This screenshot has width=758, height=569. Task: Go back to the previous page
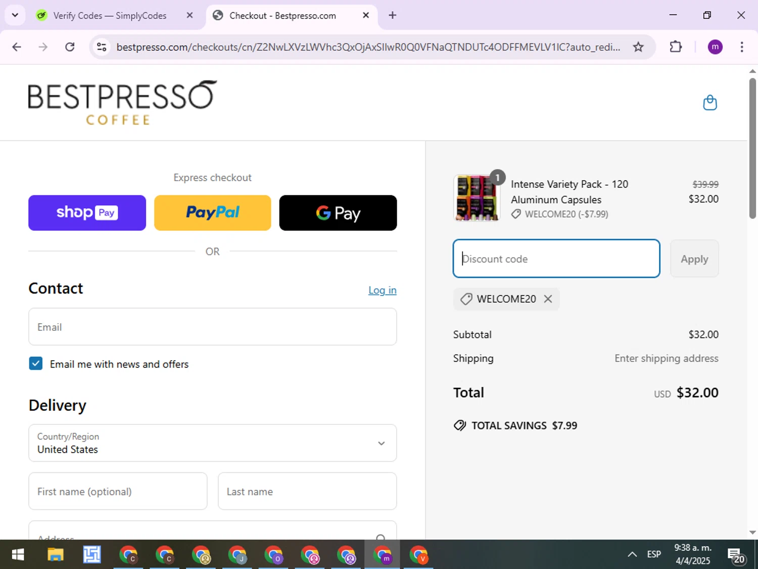(x=17, y=47)
